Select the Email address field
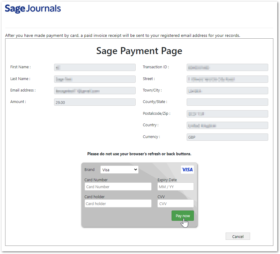Viewport: 280px width, 254px height. point(95,91)
